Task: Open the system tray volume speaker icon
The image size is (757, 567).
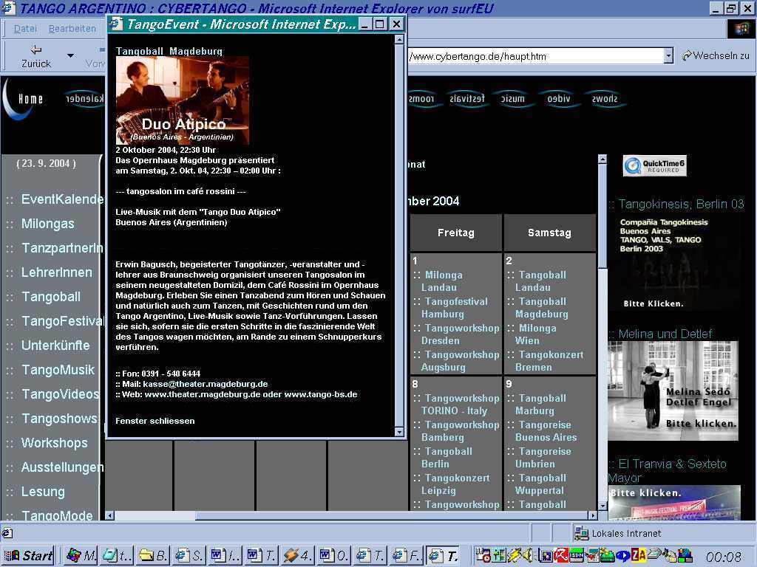Action: click(529, 555)
